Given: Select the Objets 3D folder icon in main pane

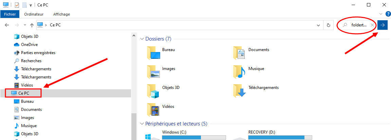Looking at the screenshot, I should tap(153, 91).
